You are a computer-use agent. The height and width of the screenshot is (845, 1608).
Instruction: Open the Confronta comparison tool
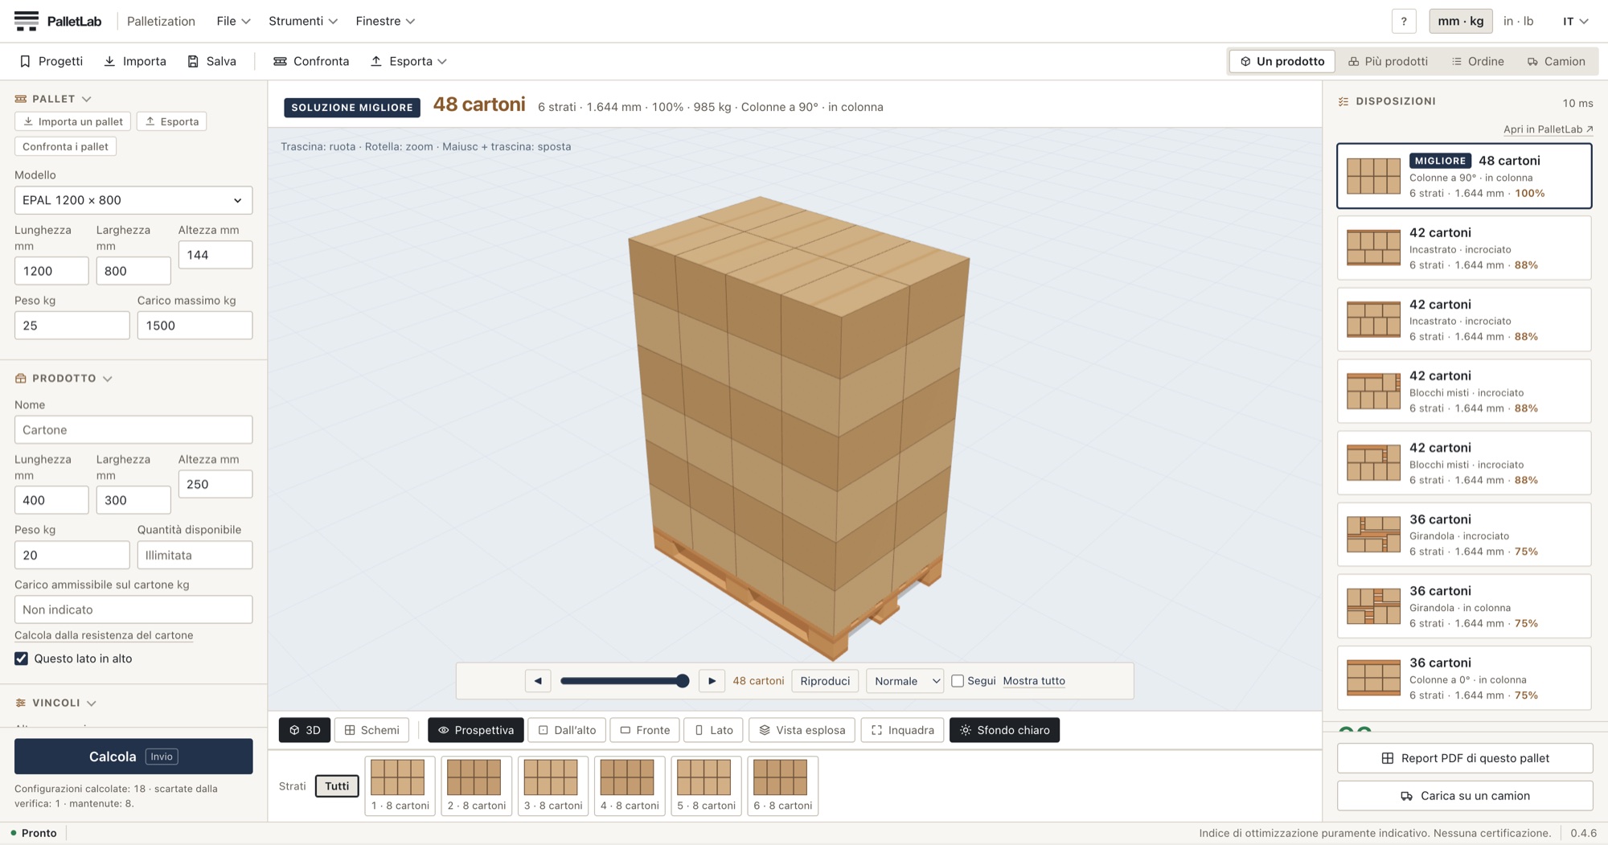pyautogui.click(x=311, y=61)
